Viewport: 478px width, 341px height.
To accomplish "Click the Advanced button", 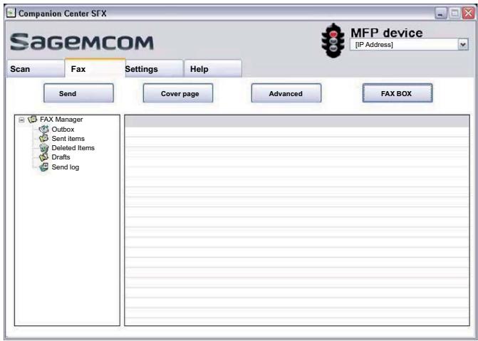I will click(x=286, y=93).
